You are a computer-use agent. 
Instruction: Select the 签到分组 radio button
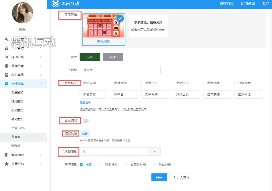pos(100,164)
